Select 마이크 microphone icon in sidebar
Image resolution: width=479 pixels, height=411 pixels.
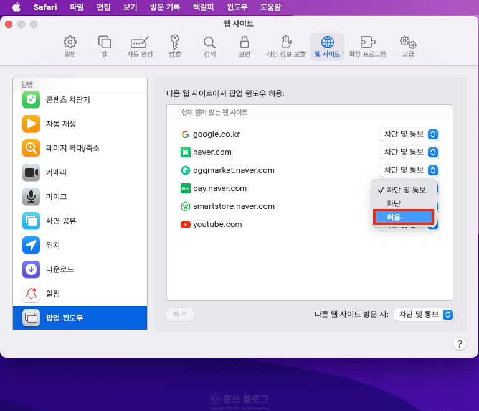pyautogui.click(x=31, y=196)
